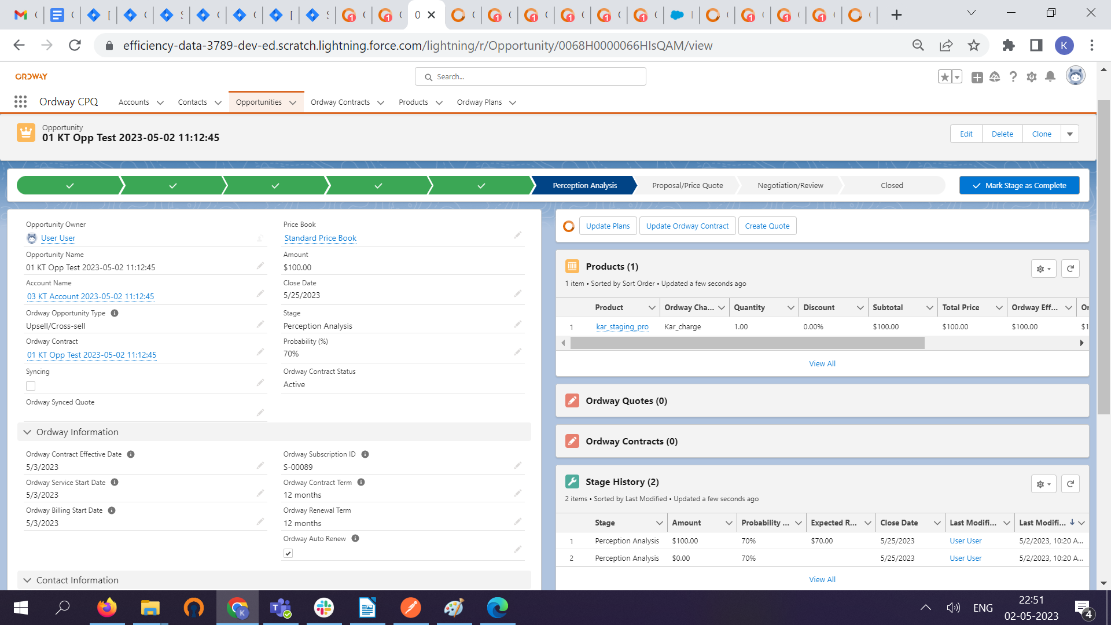This screenshot has height=625, width=1111.
Task: Refresh the Products related list
Action: 1070,269
